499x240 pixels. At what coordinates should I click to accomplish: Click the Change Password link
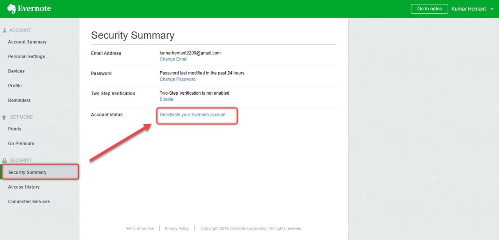178,79
